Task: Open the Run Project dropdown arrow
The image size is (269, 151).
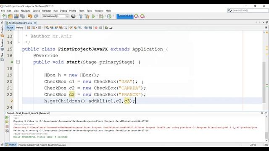Action: point(97,16)
